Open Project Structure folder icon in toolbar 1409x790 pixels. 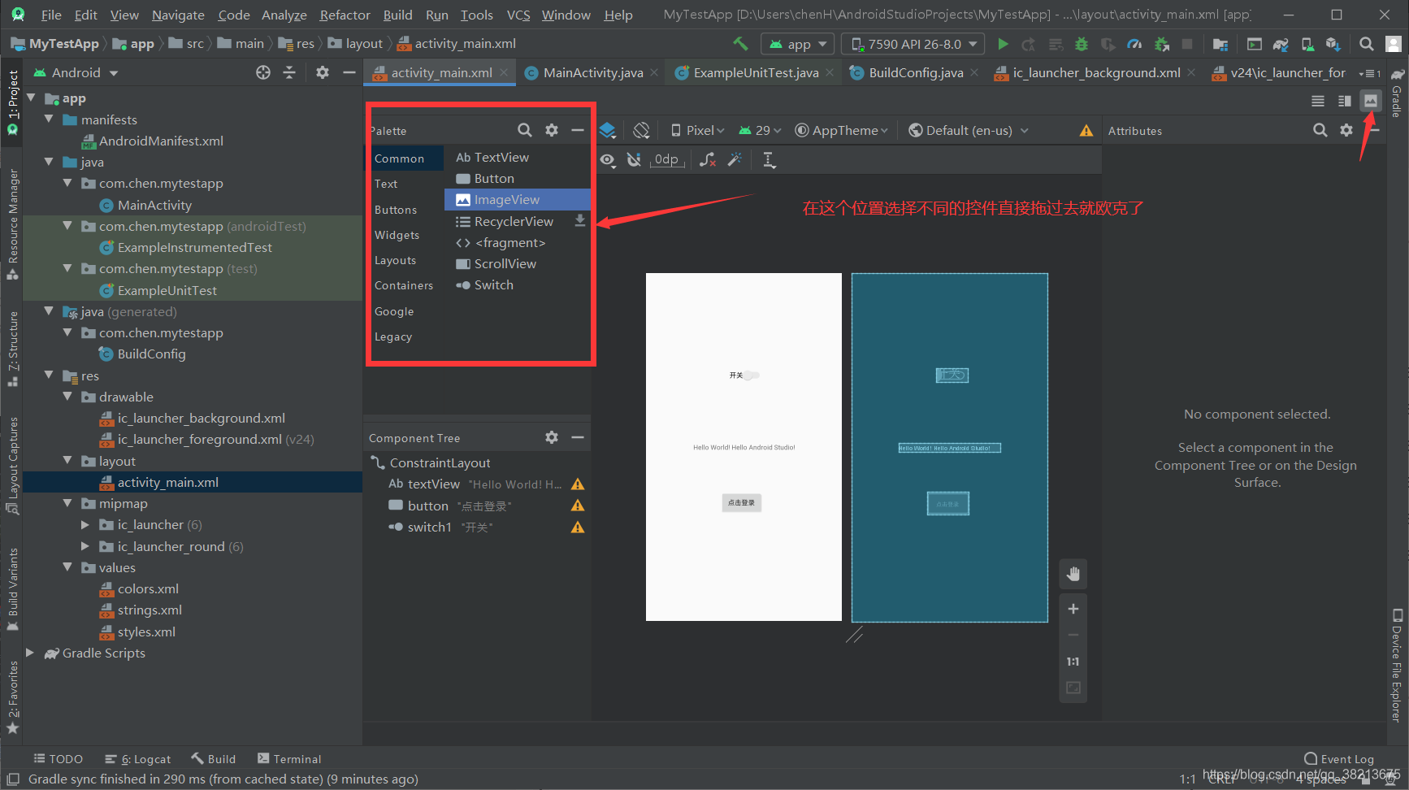1220,44
